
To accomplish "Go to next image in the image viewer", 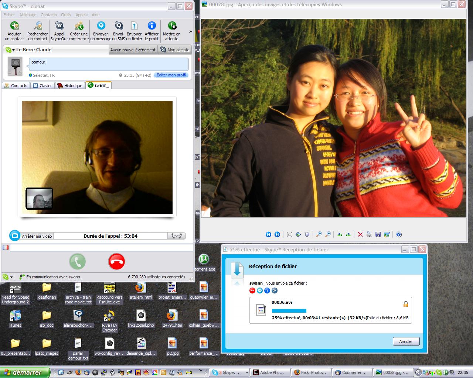I will [x=277, y=234].
